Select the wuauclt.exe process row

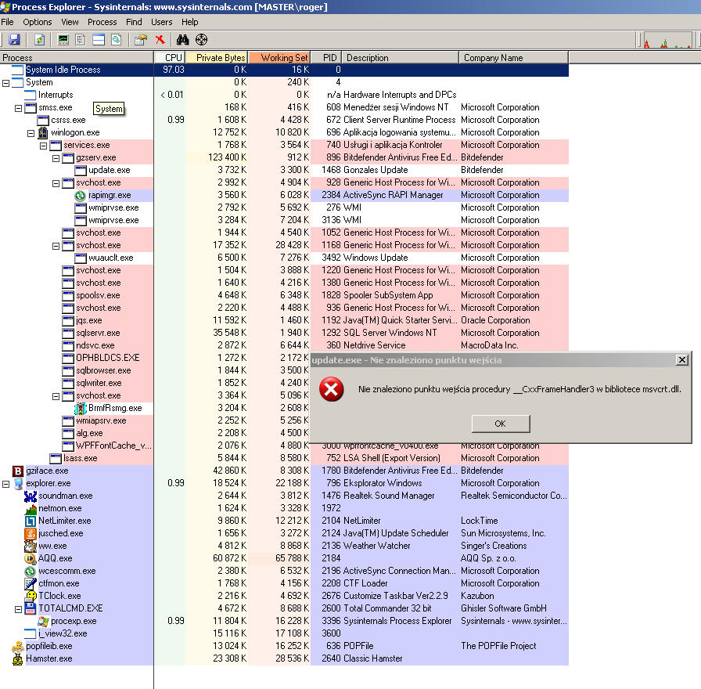pos(284,258)
